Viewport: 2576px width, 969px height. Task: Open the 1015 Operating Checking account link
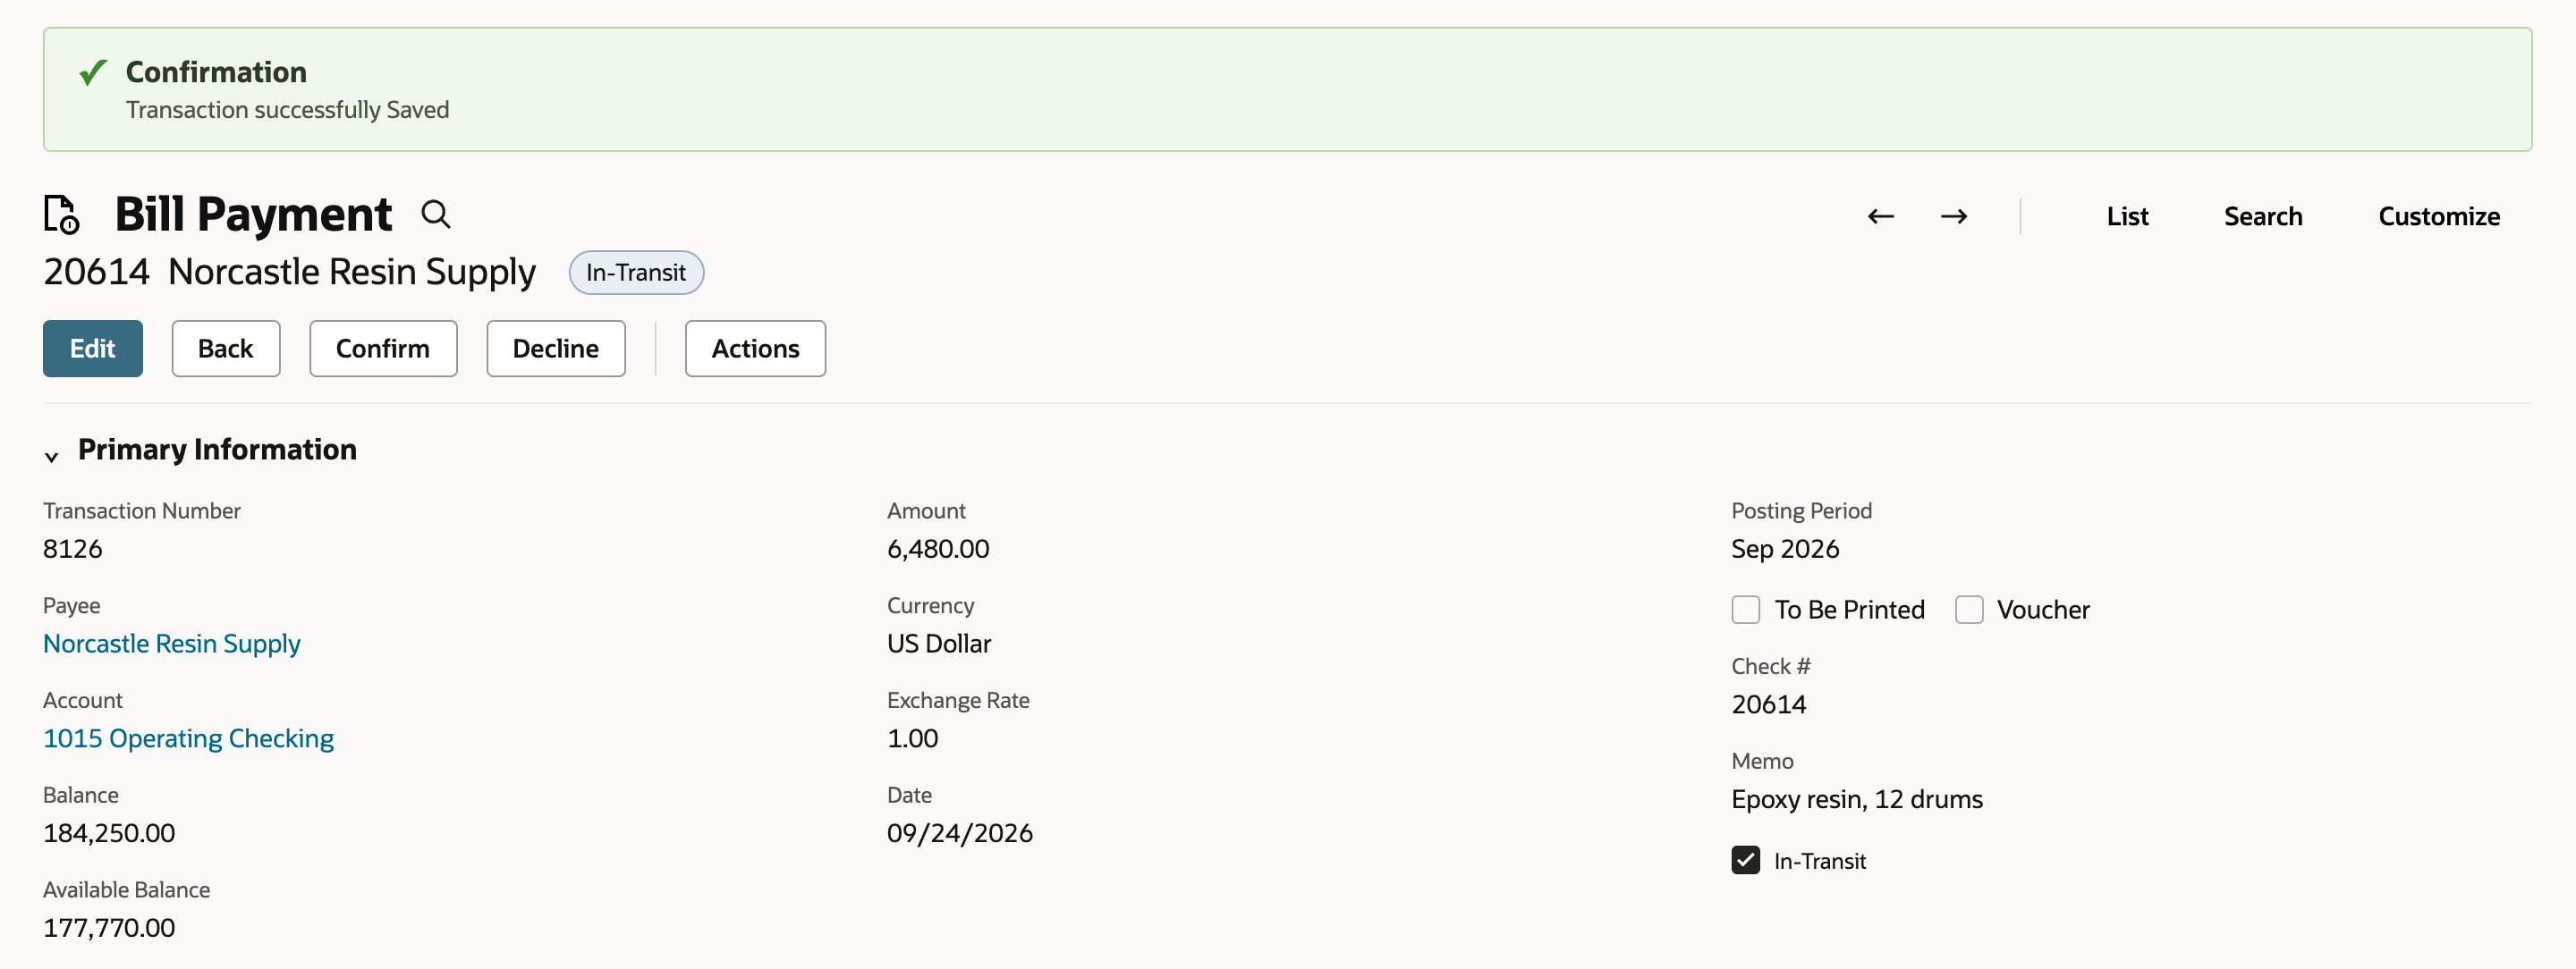click(188, 739)
